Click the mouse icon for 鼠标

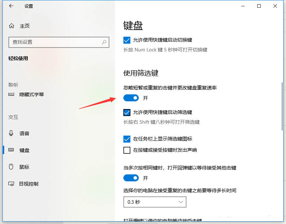(11, 167)
